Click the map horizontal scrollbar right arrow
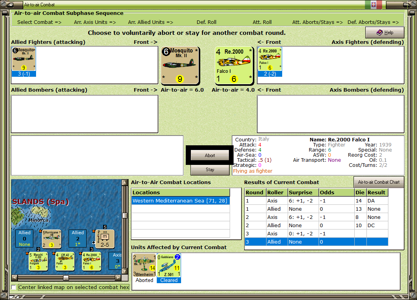 click(118, 278)
